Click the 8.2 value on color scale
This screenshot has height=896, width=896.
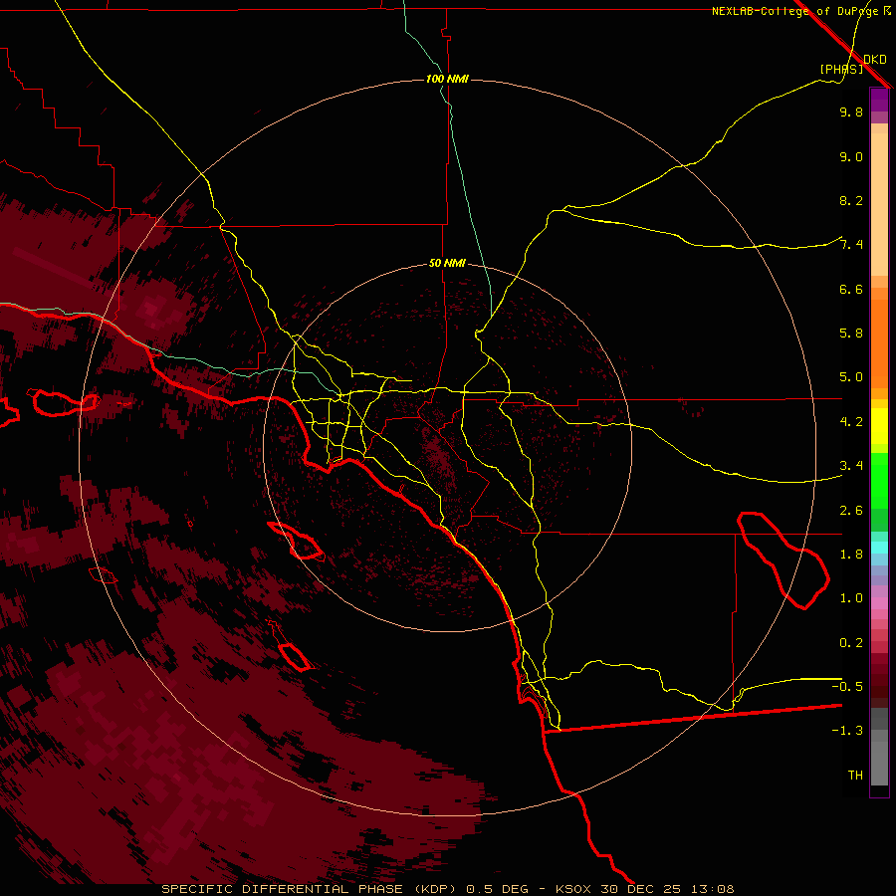click(x=851, y=200)
